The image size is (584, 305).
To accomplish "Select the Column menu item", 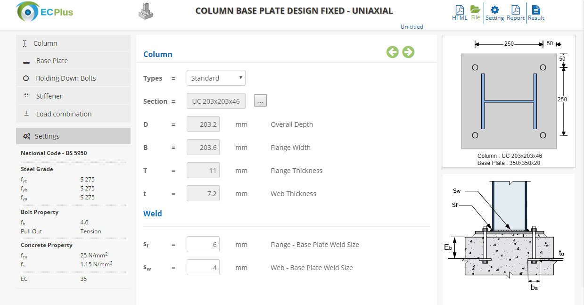I will pos(73,43).
